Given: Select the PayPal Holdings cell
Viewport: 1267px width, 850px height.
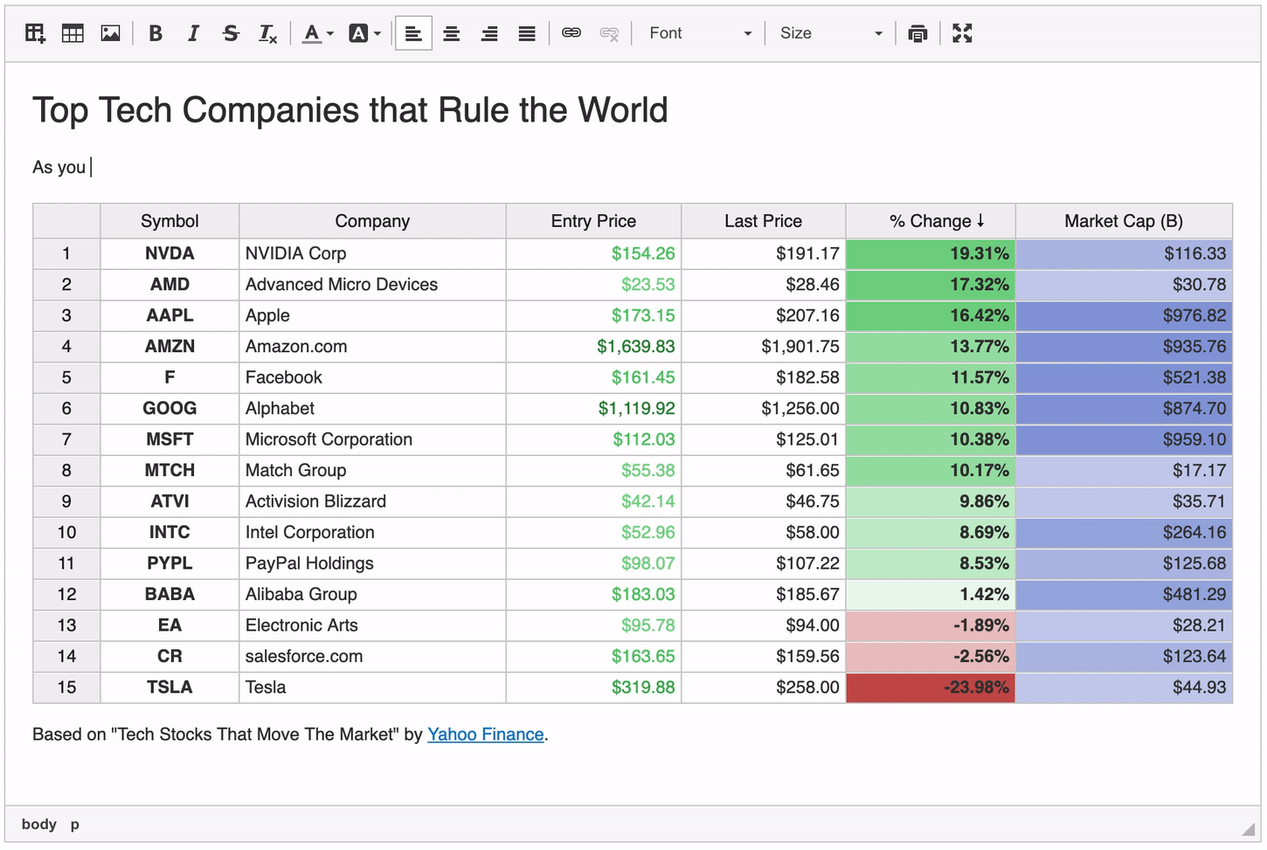Looking at the screenshot, I should point(372,563).
